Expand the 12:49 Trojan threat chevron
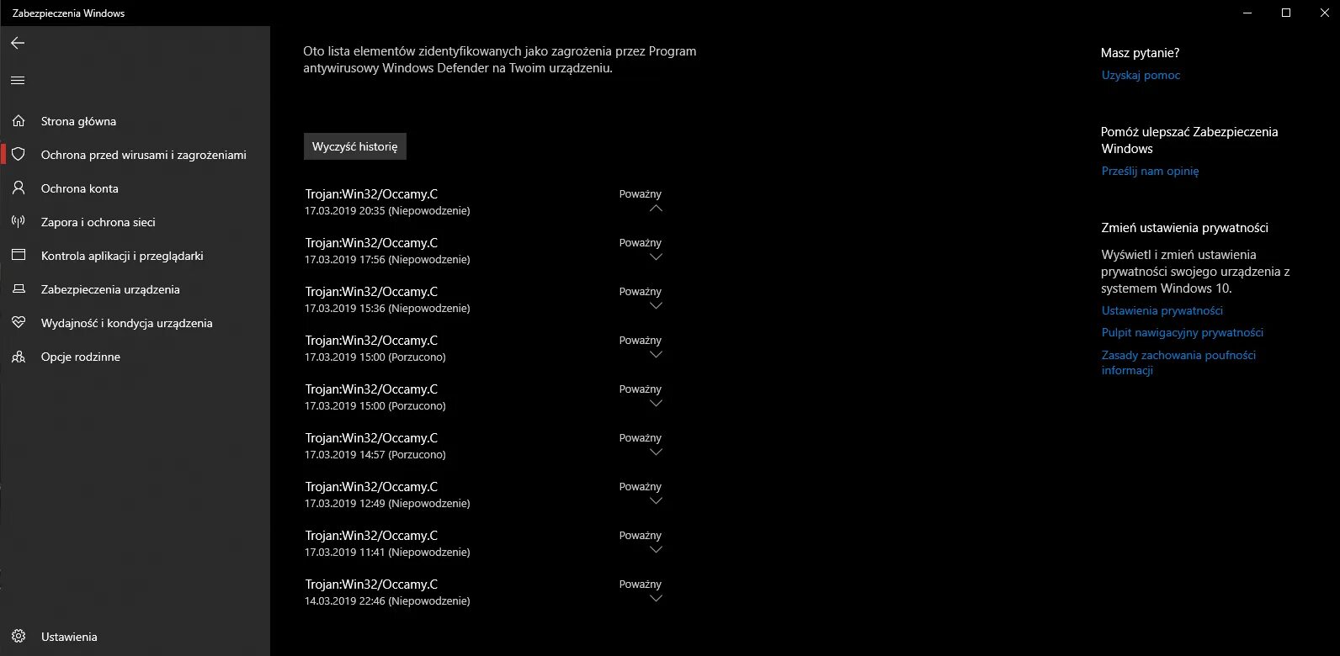The width and height of the screenshot is (1340, 656). 657,501
